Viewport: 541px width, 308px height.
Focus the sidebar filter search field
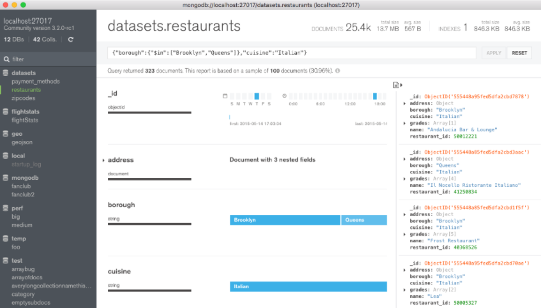[49, 59]
